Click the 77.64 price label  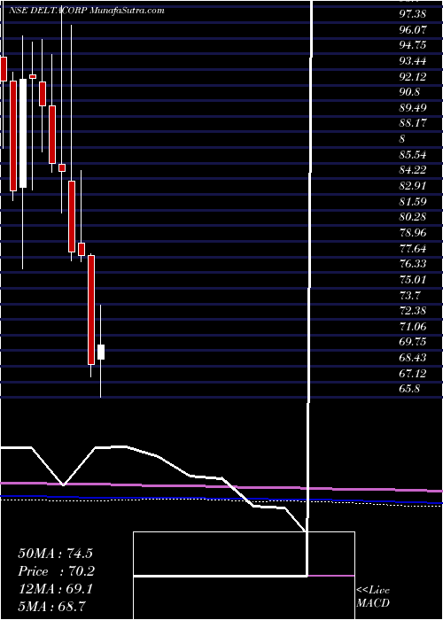coord(413,248)
